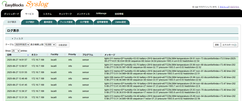Click message with sequence=68
Screen dimensions: 242x101
click(x=170, y=60)
